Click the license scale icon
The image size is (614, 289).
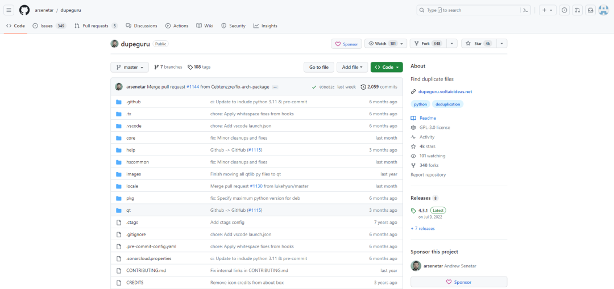413,128
